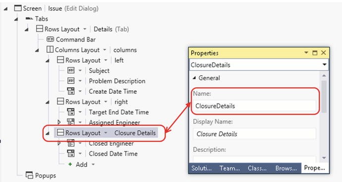Click the Popups icon at the tree bottom
The width and height of the screenshot is (342, 182).
pyautogui.click(x=29, y=175)
